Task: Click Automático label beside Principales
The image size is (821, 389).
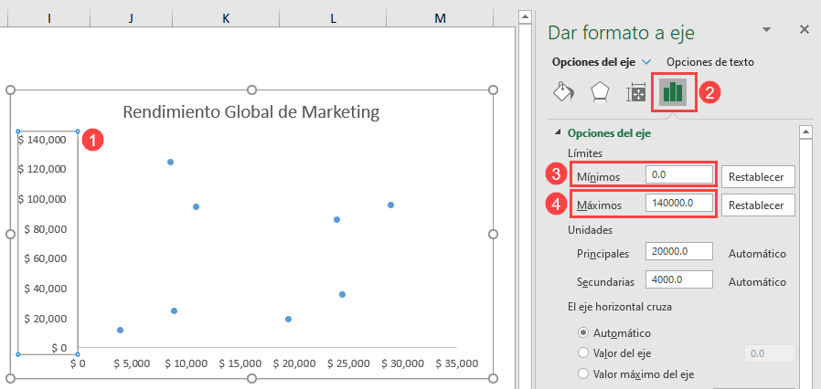Action: [x=757, y=254]
